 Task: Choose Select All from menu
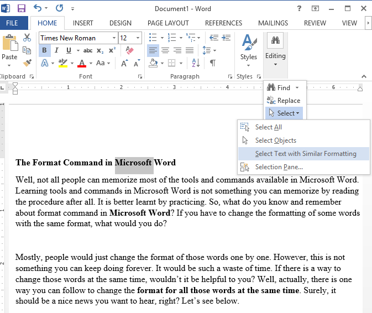(x=303, y=127)
